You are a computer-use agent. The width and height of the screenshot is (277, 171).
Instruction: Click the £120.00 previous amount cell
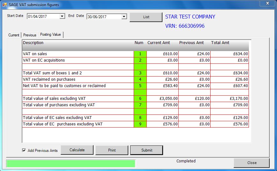click(x=194, y=98)
